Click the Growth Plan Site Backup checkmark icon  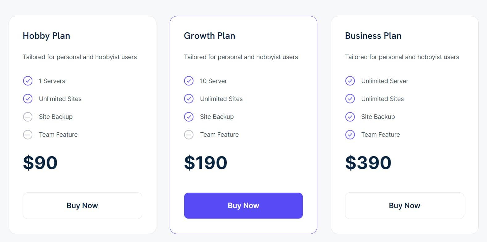pyautogui.click(x=189, y=117)
